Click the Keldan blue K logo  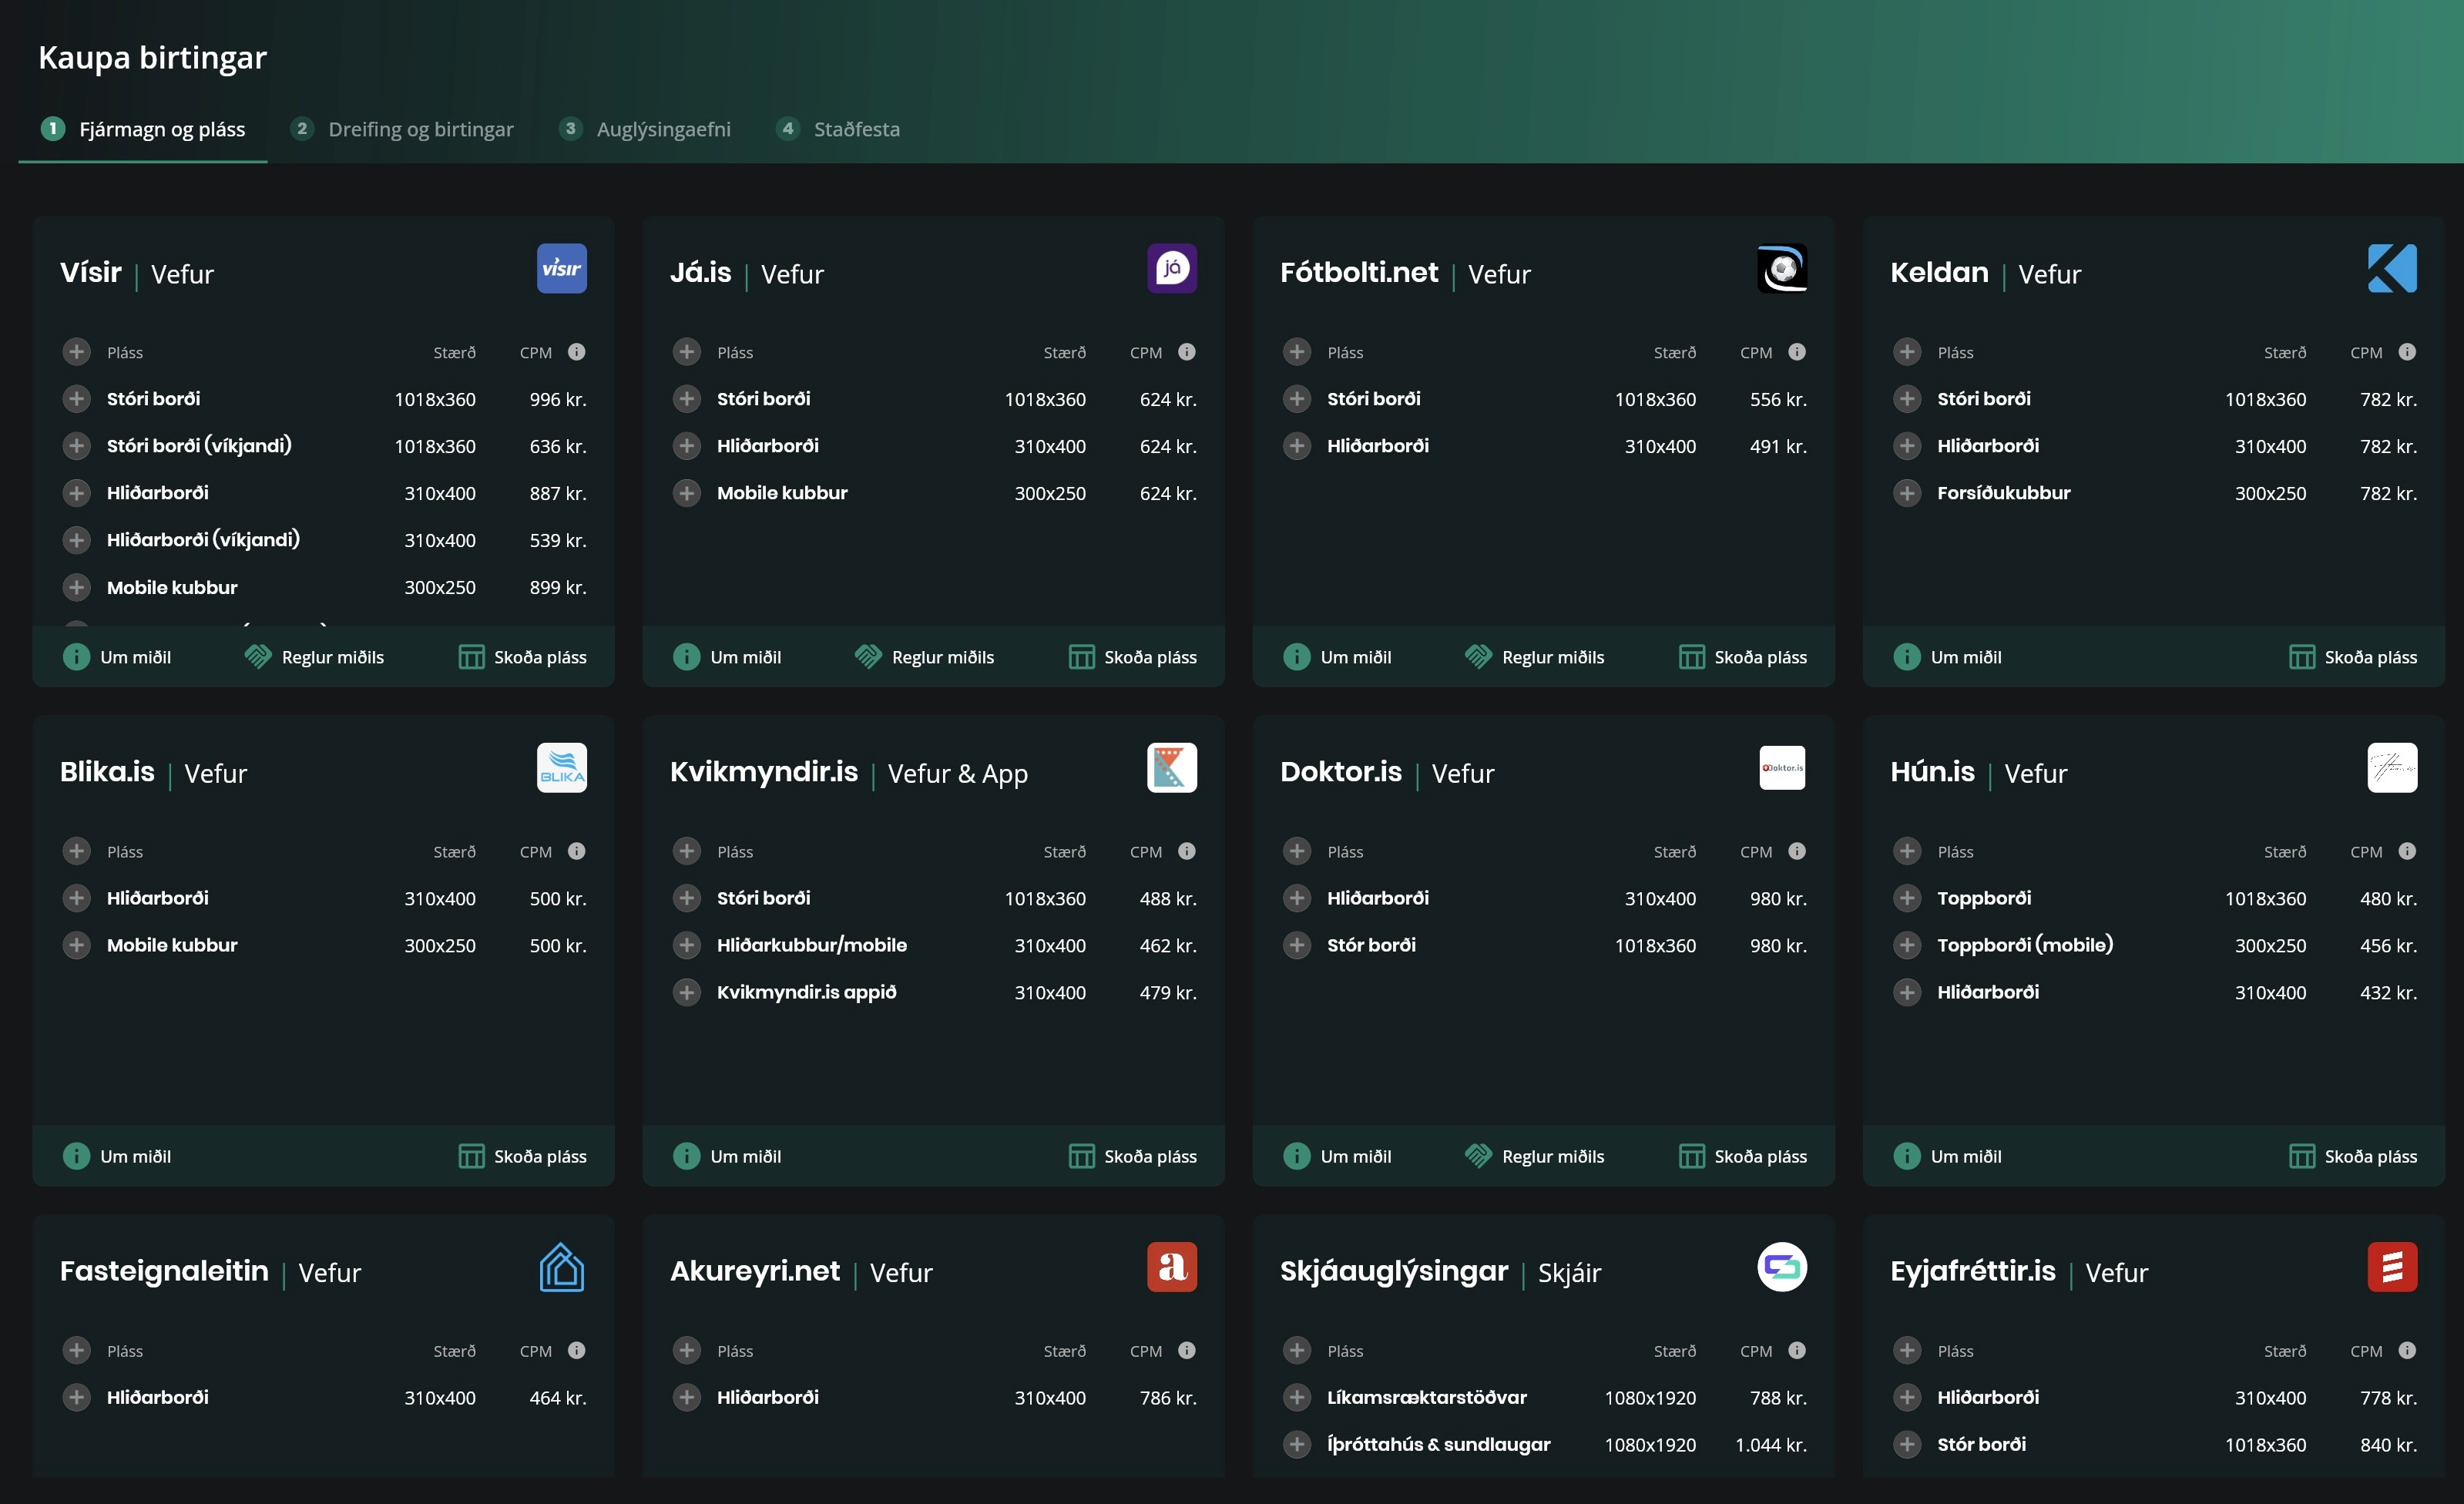2392,268
